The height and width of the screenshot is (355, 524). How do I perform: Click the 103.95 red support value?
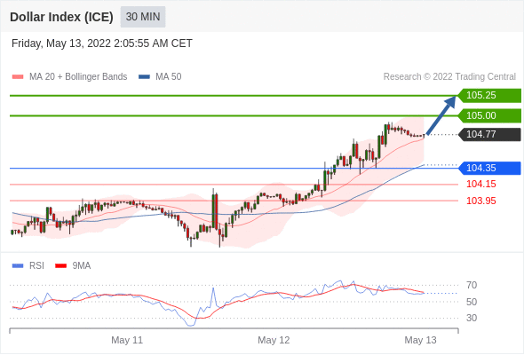coord(480,201)
